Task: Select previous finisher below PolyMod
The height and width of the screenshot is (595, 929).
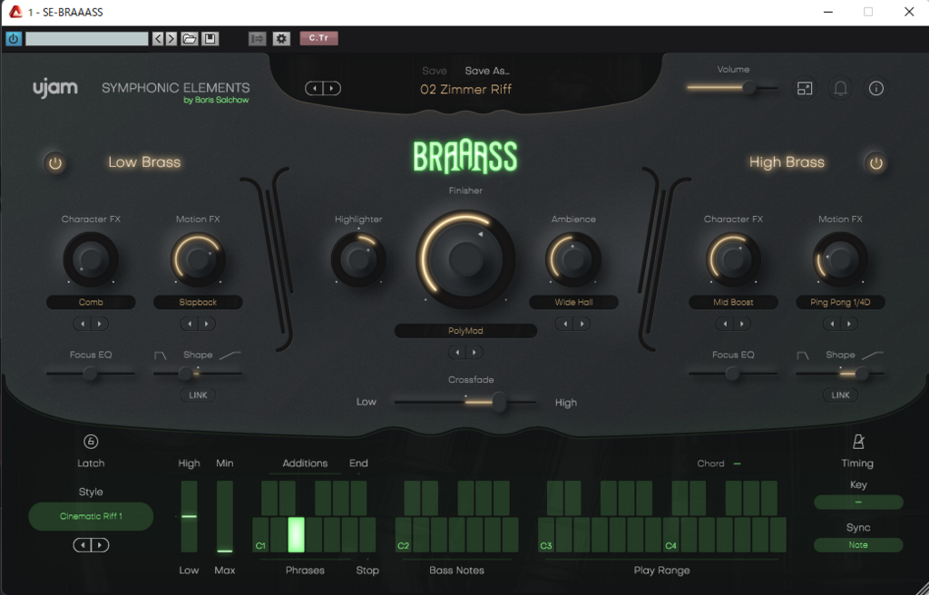Action: pos(457,353)
